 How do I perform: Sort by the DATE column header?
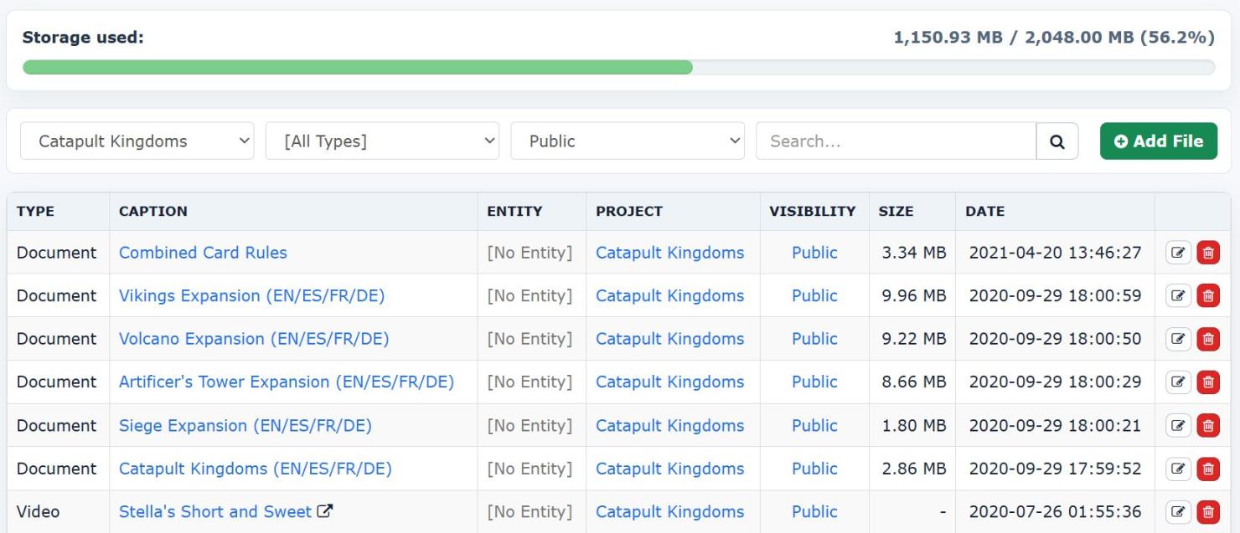click(x=984, y=212)
